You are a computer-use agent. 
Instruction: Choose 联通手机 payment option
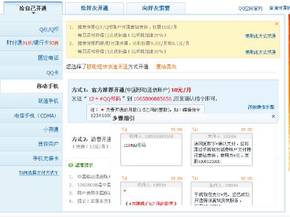[x=31, y=101]
